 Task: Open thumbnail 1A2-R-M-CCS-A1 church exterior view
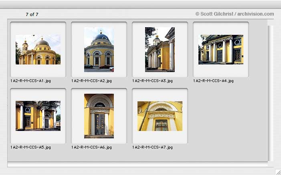click(x=38, y=50)
